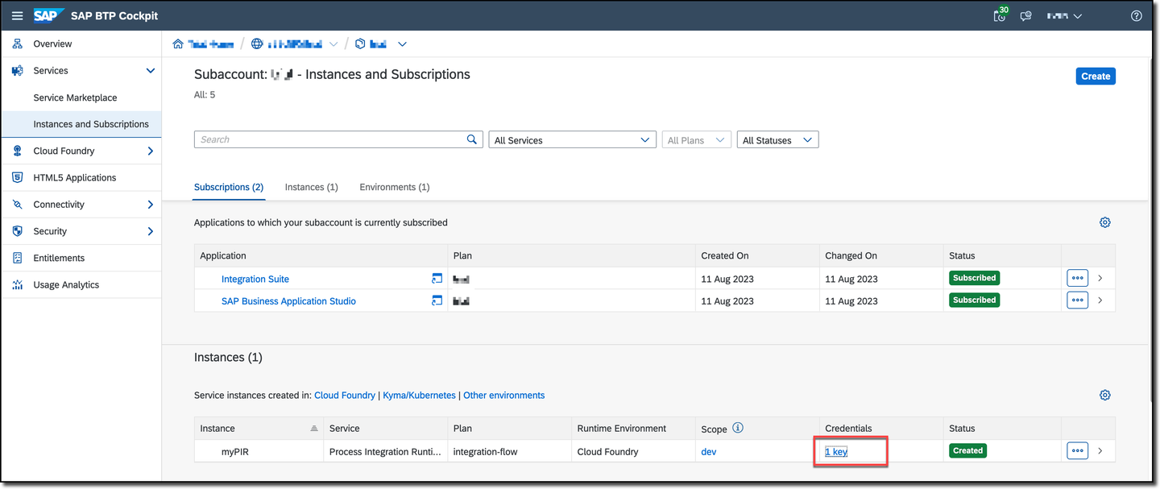Open instances table settings gear
Screen dimensions: 1160x489
(x=1105, y=395)
